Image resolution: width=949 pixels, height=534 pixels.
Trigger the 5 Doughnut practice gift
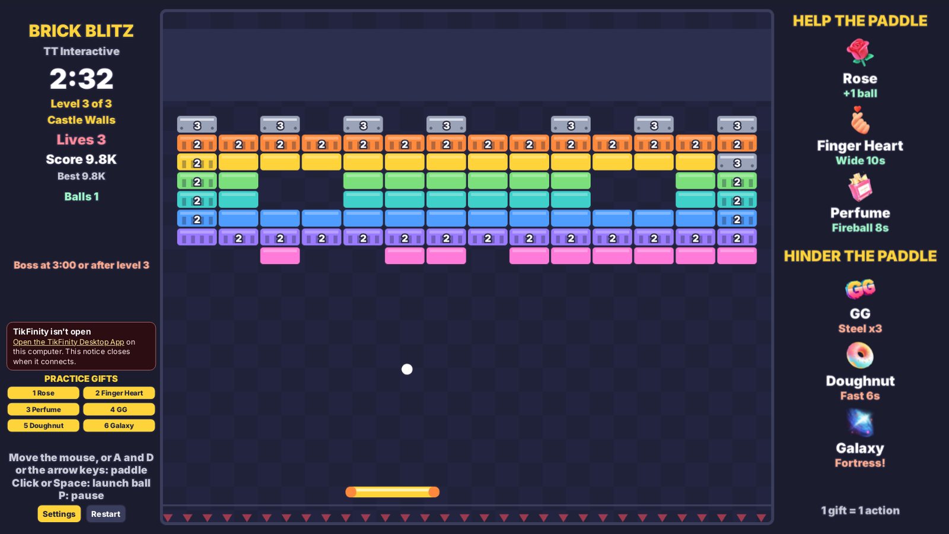[43, 425]
